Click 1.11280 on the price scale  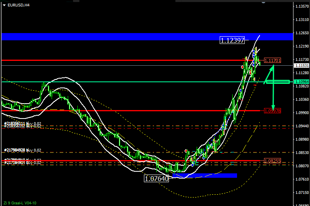pyautogui.click(x=302, y=73)
